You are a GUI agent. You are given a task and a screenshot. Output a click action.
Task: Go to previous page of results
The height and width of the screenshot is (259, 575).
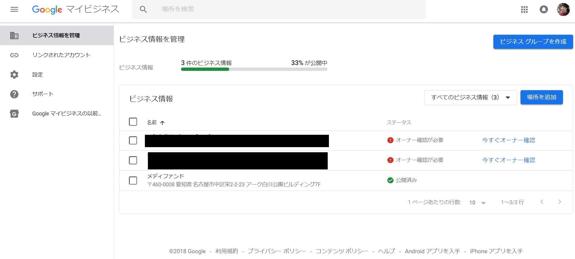(542, 202)
